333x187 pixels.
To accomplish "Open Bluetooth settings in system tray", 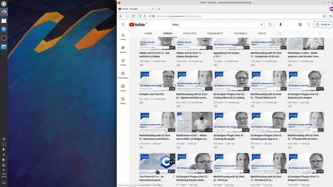I will tap(4, 155).
